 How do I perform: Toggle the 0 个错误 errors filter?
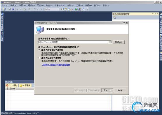(x=11, y=85)
